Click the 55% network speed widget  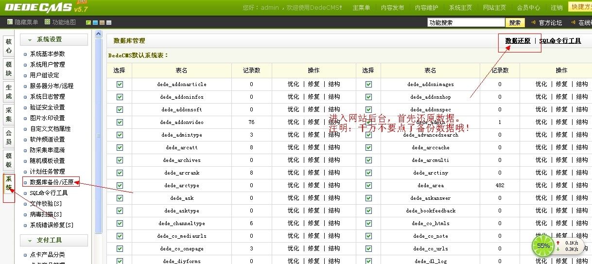pos(557,246)
